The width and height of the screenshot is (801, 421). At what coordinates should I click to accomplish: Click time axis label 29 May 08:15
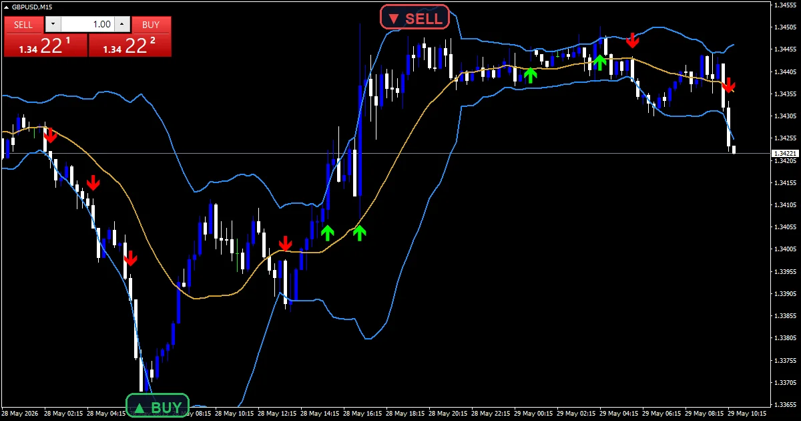(x=703, y=414)
